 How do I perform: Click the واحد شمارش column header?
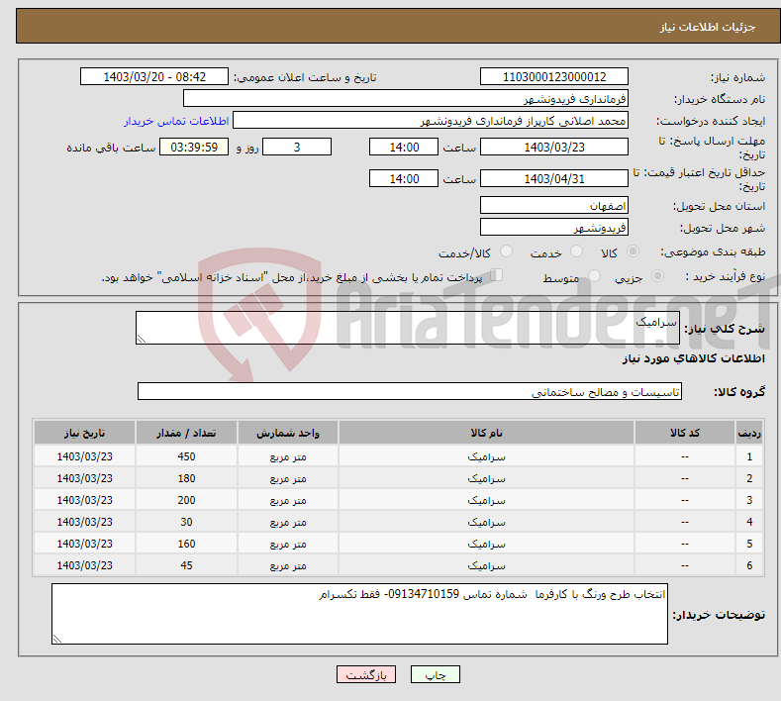tap(288, 433)
